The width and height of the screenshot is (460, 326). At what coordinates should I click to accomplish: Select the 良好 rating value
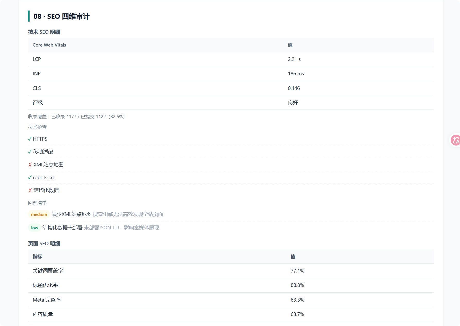[293, 103]
